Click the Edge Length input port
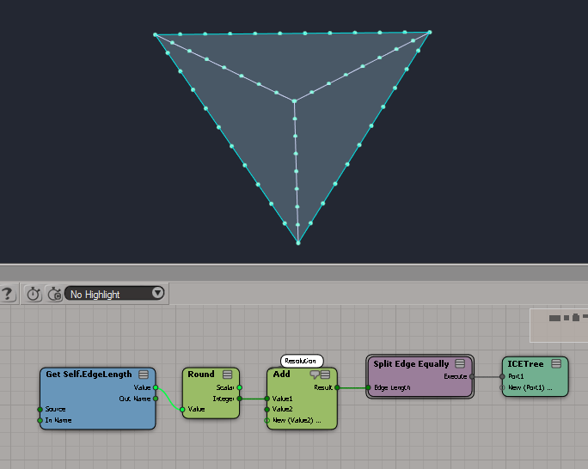588x469 pixels. pyautogui.click(x=367, y=387)
